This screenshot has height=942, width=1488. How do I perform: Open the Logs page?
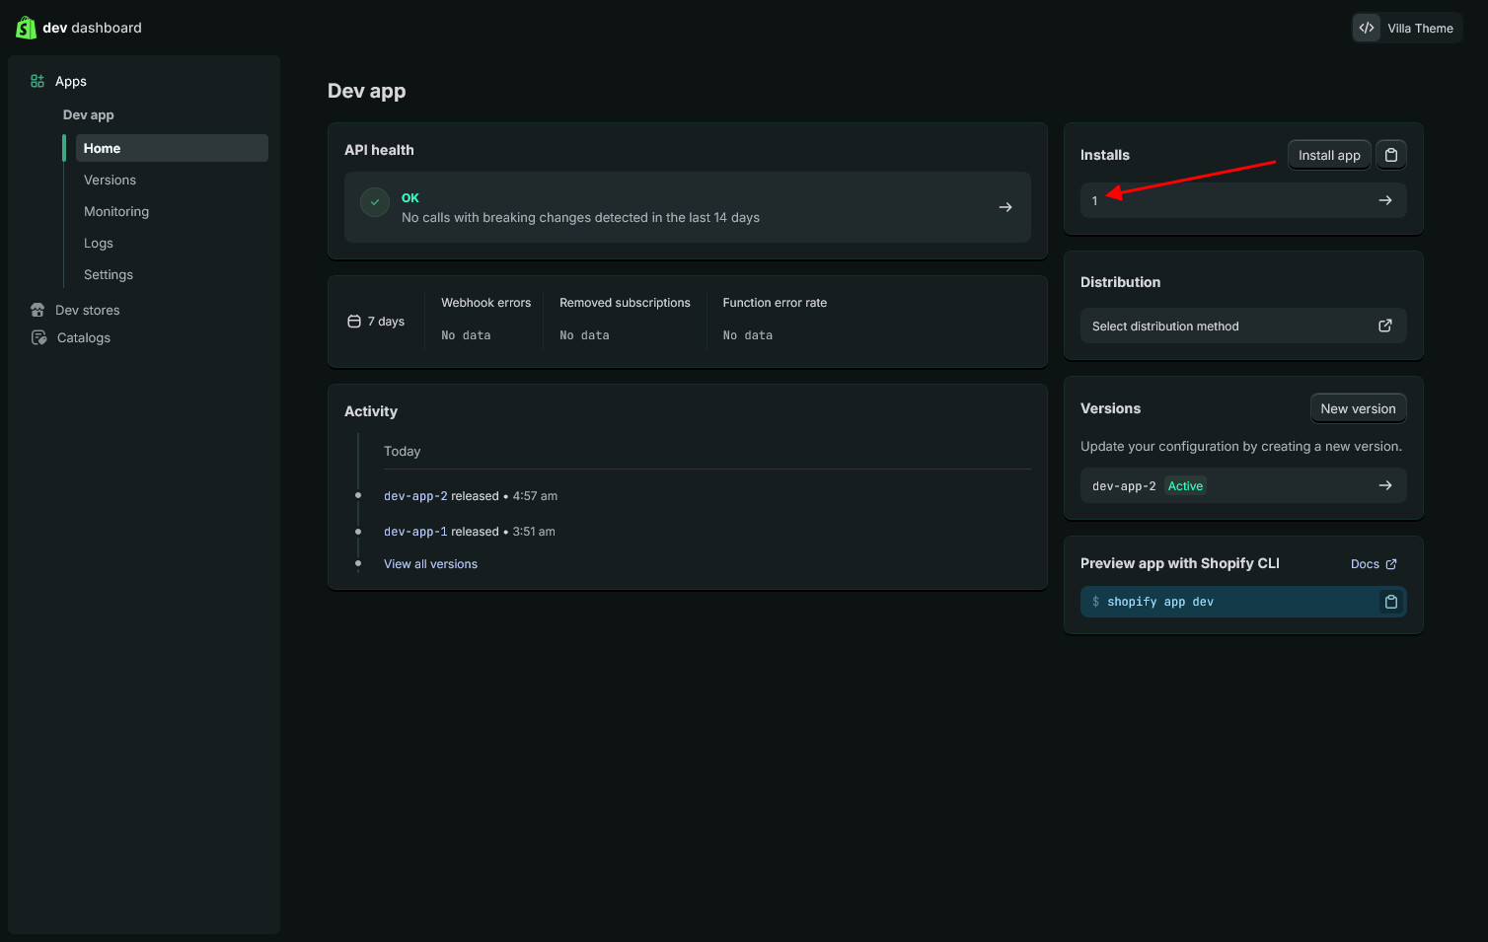(x=99, y=243)
